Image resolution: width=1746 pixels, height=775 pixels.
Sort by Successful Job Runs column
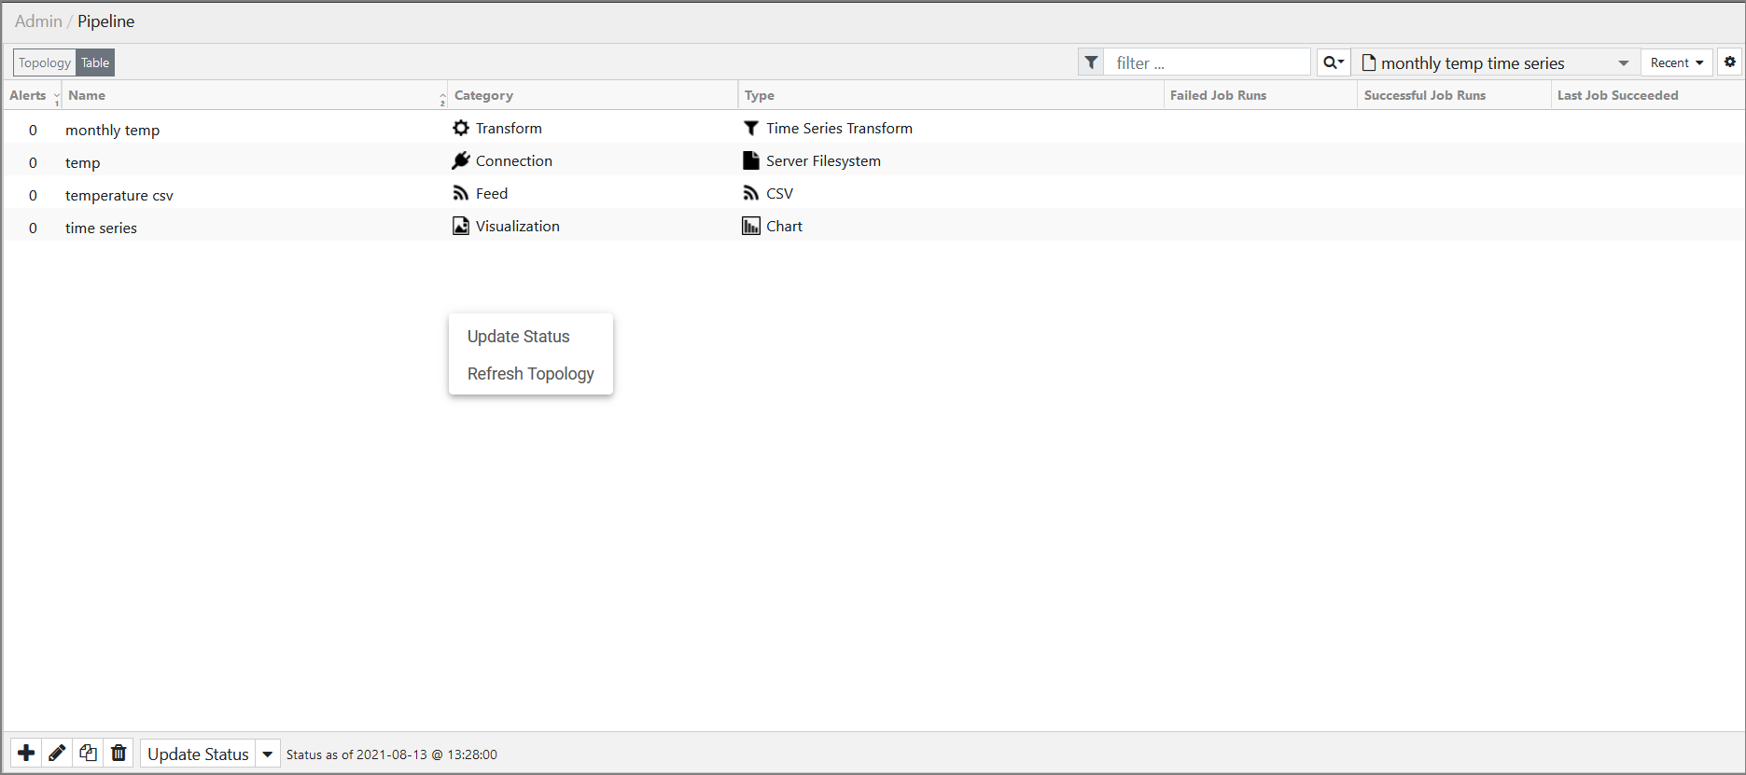1424,95
